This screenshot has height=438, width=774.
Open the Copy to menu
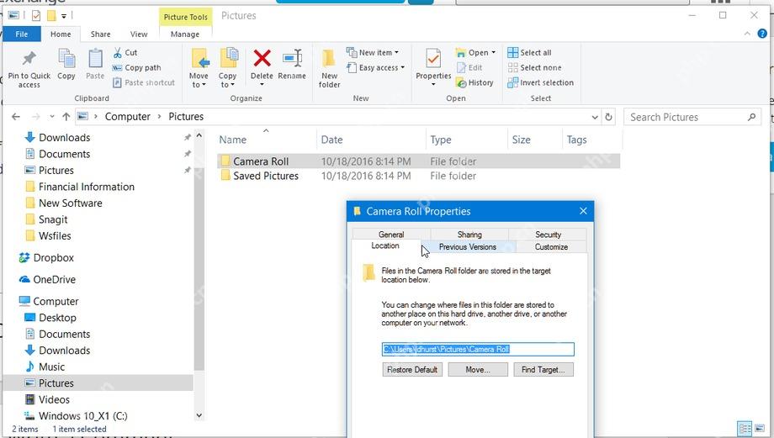[227, 68]
